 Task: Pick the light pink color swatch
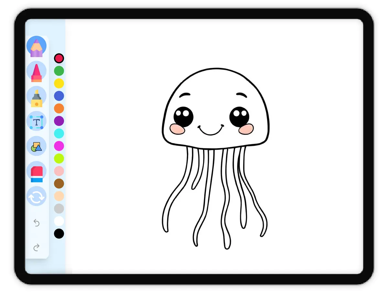point(59,171)
